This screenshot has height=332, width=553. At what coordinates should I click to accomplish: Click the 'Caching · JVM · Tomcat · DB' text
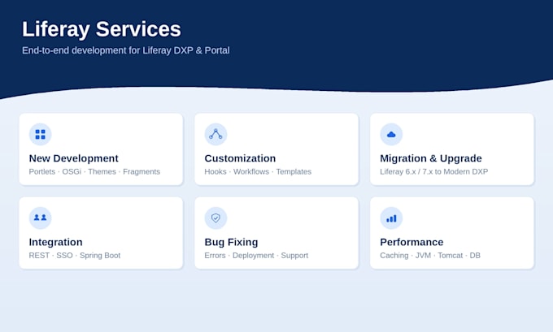(x=430, y=255)
